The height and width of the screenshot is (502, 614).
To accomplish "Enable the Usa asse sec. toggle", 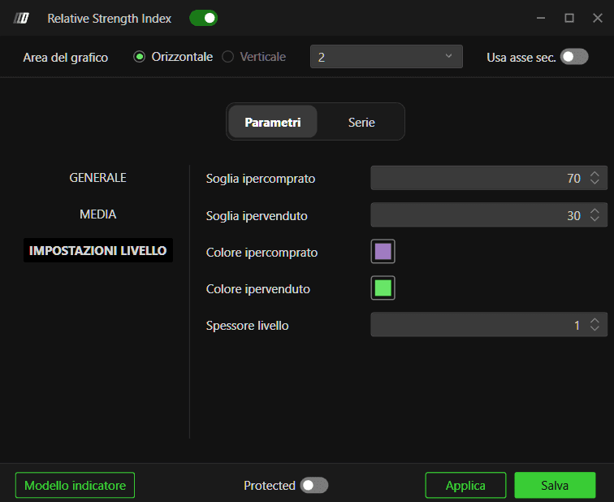I will point(574,57).
